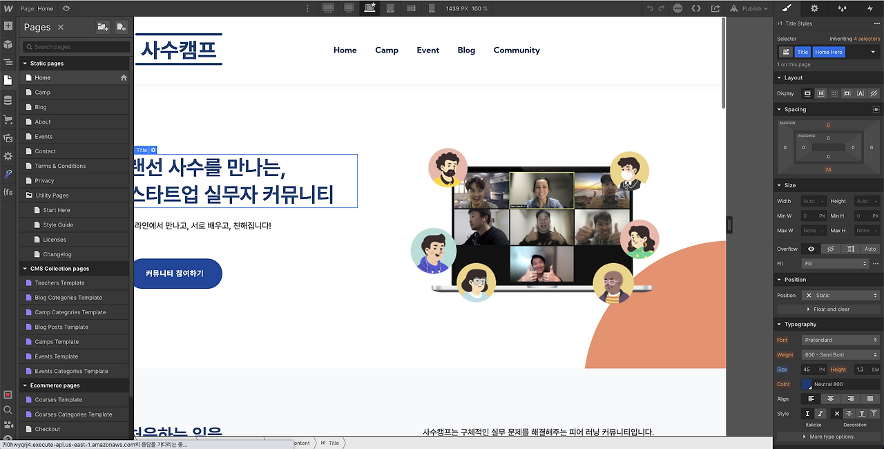Collapse the CMS Collection pages group
The height and width of the screenshot is (449, 884).
pos(59,268)
